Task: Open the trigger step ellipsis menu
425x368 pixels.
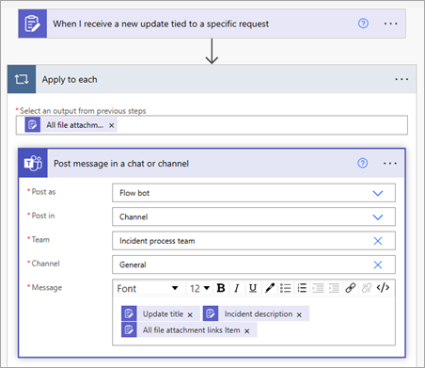Action: click(390, 24)
